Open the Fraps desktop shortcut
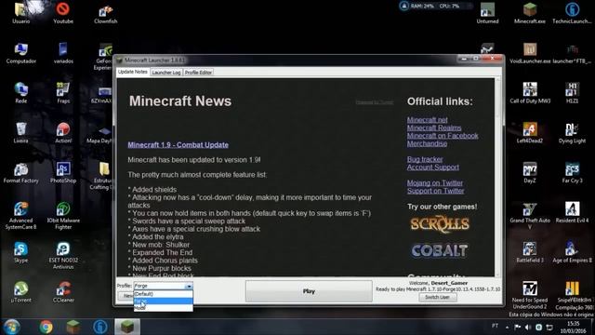595x335 pixels. (63, 93)
